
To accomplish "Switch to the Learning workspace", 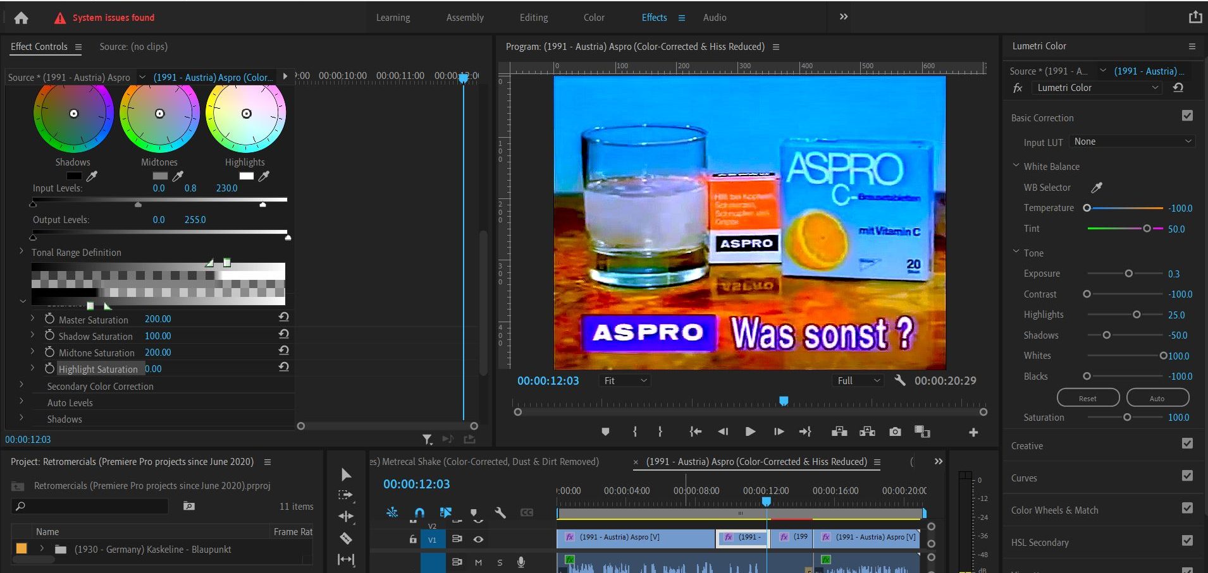I will [393, 18].
